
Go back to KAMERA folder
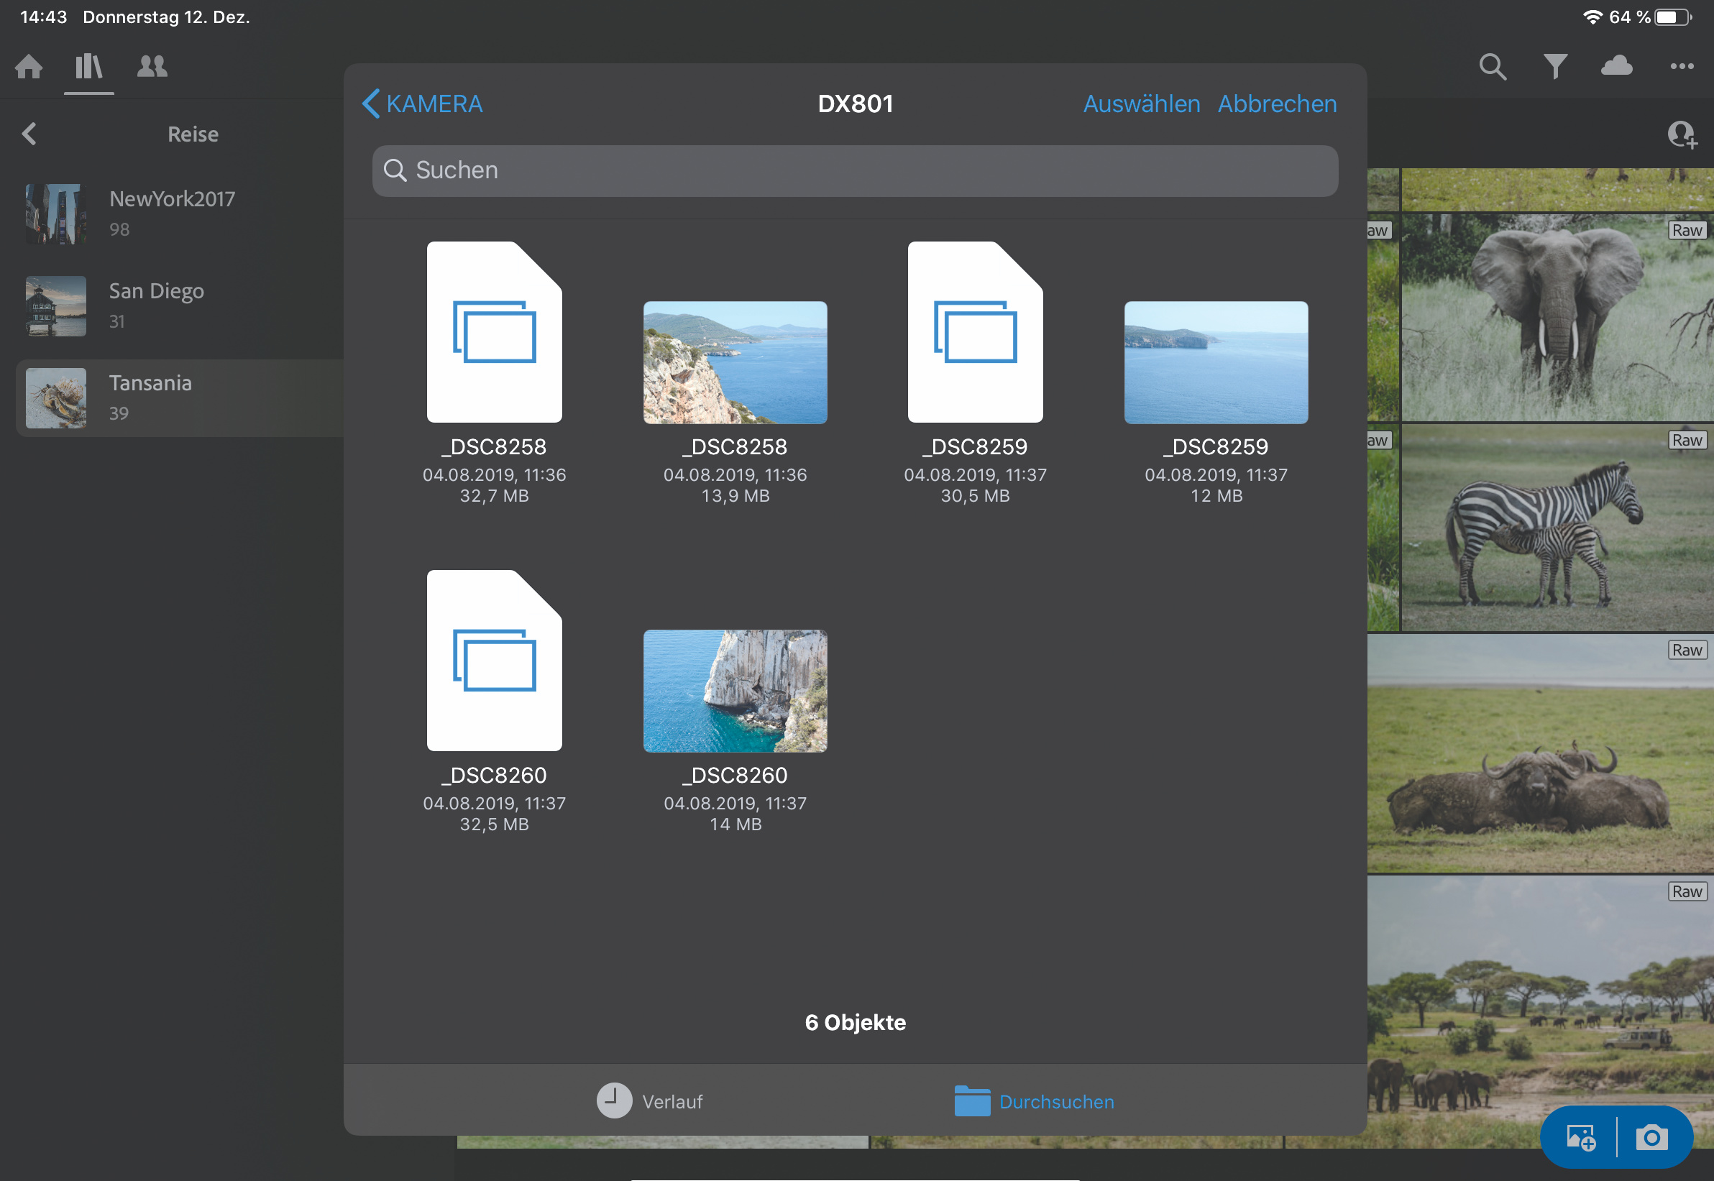(x=423, y=104)
